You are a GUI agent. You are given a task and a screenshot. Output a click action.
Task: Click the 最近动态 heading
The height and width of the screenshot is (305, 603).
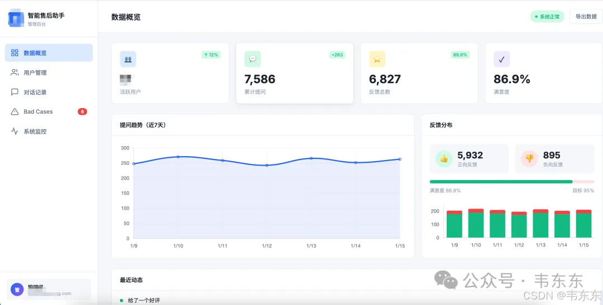(131, 280)
